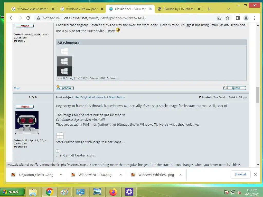Close the Blocked by Cloudflare tab
This screenshot has height=197, width=263.
coord(199,9)
